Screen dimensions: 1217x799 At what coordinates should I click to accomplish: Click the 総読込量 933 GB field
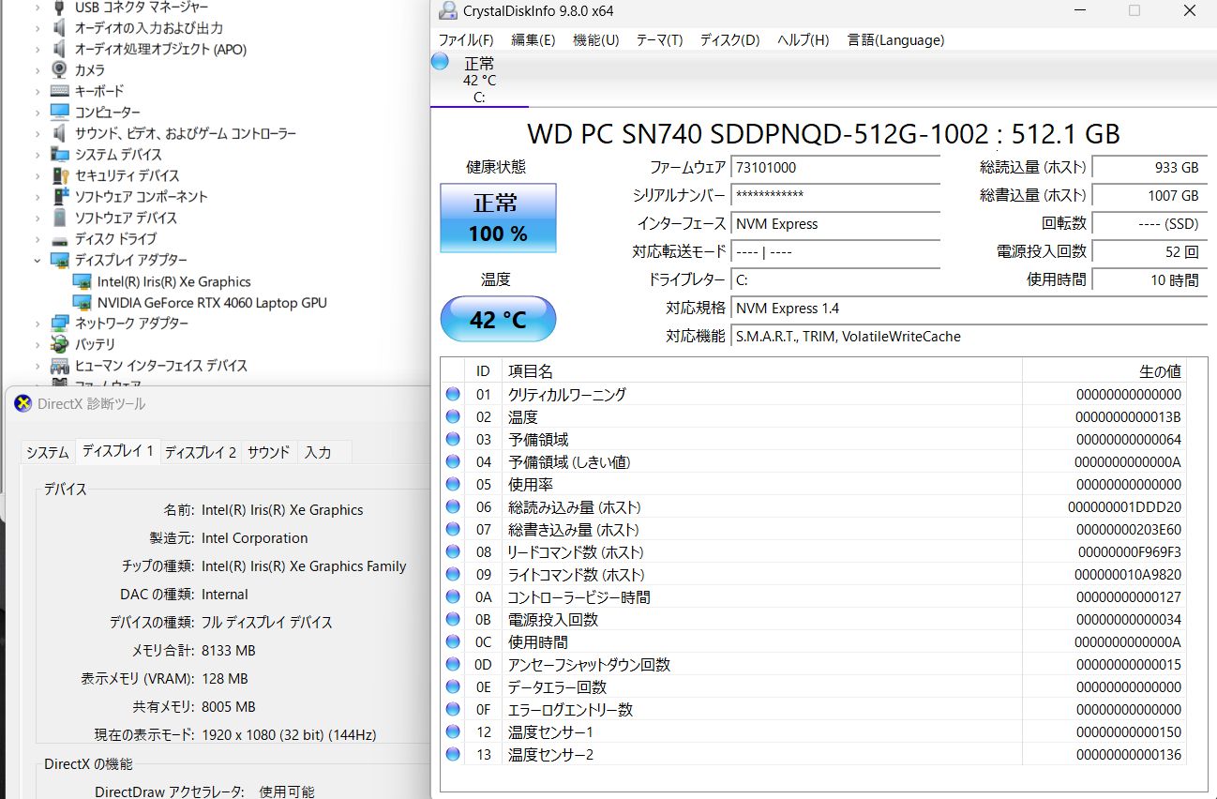click(x=1149, y=168)
